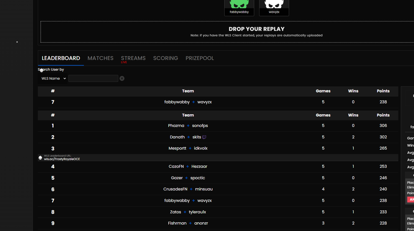Click Gazer in rank 5 team
This screenshot has height=231, width=414.
177,178
